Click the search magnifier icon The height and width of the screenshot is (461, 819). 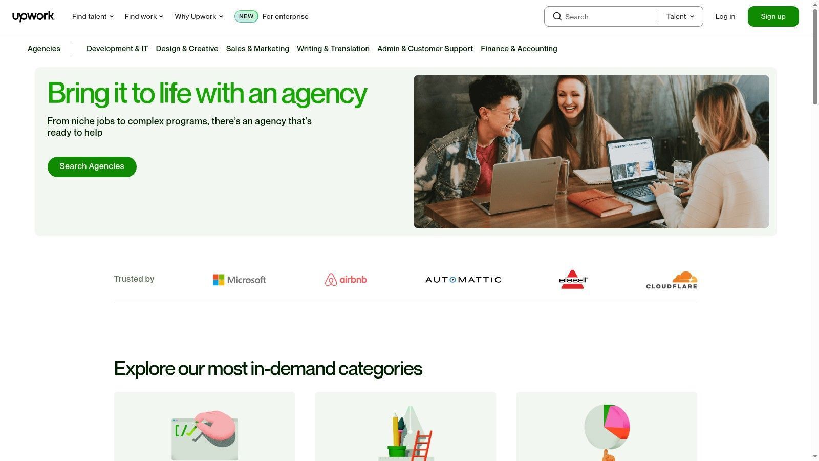pyautogui.click(x=557, y=16)
